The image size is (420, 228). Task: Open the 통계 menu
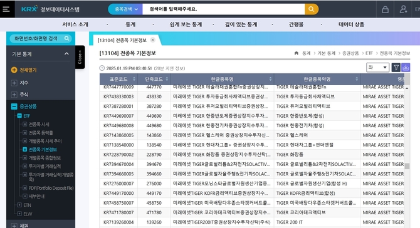point(130,24)
